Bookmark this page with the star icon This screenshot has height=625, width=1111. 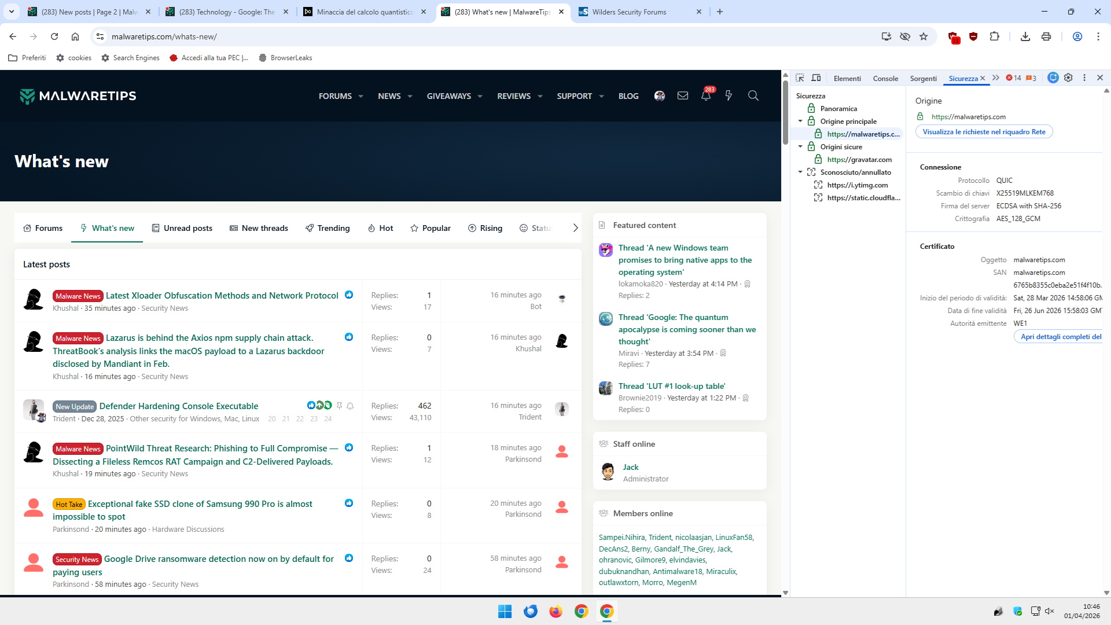click(924, 36)
